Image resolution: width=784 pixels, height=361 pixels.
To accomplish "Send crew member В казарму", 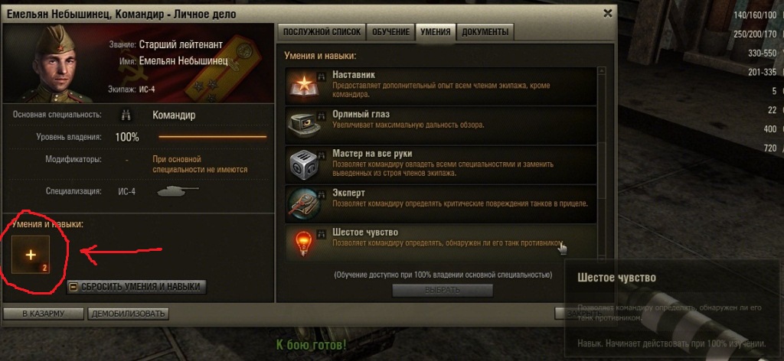I will click(x=44, y=314).
